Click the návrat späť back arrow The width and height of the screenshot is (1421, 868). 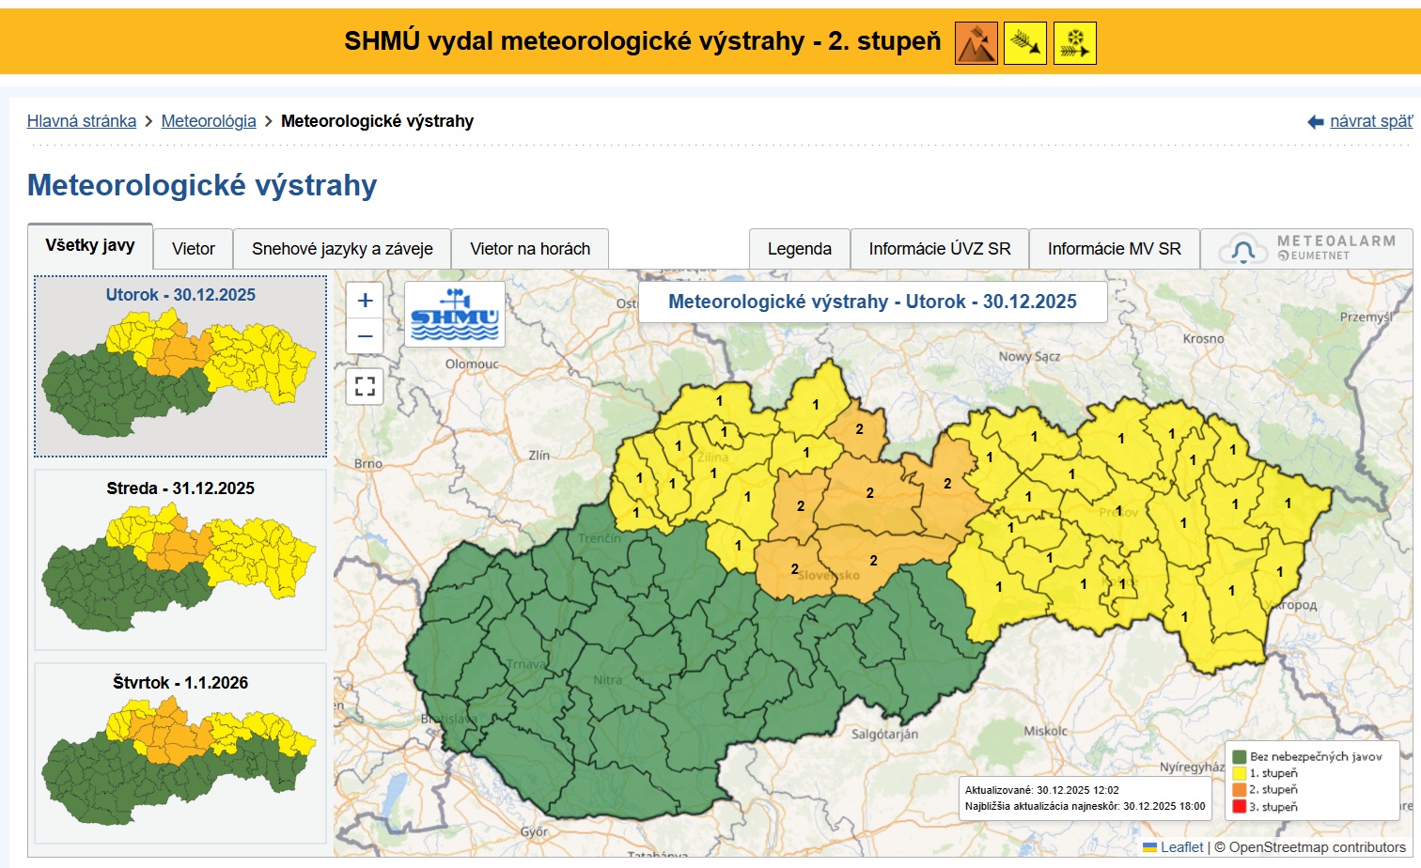(1316, 122)
